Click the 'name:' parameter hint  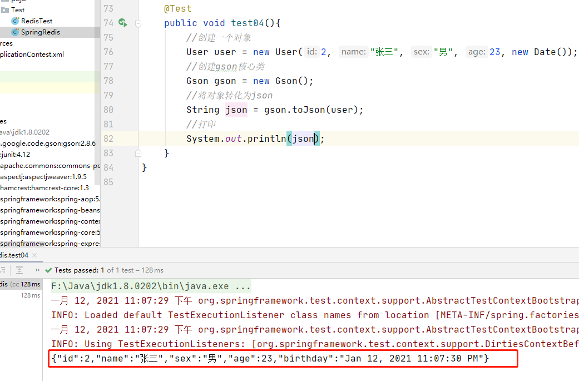click(x=353, y=52)
